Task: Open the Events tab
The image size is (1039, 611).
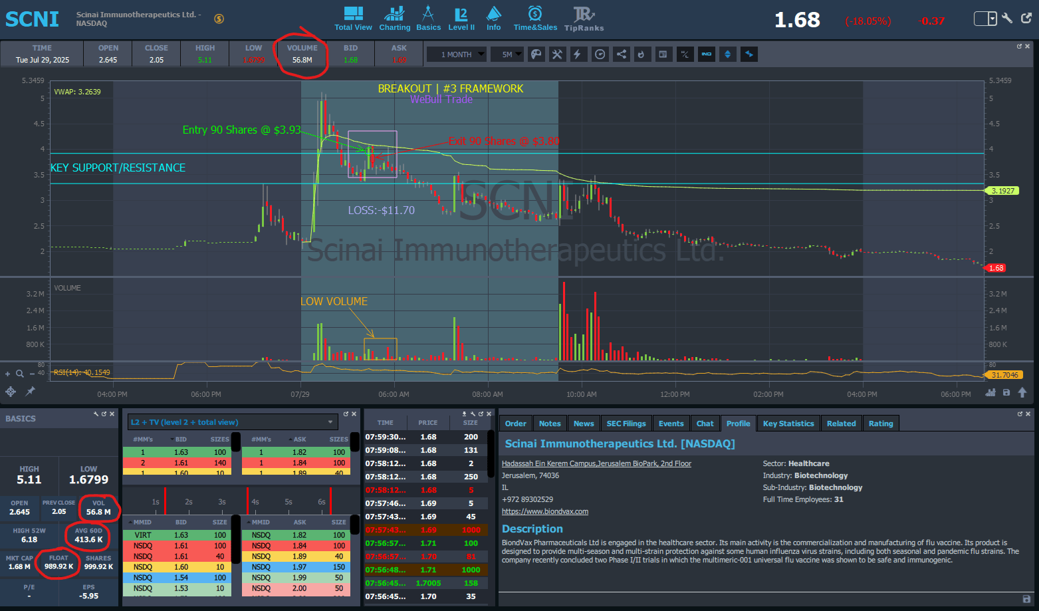Action: pyautogui.click(x=671, y=424)
